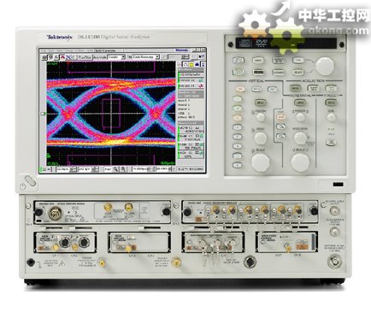Toggle the orange channel 3 button
Viewport: 371px width, 330px height.
[x=237, y=118]
